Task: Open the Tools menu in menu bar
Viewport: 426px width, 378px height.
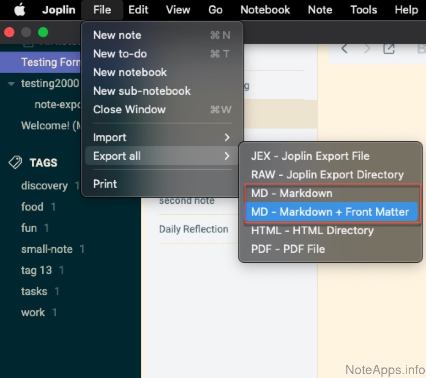Action: (x=363, y=10)
